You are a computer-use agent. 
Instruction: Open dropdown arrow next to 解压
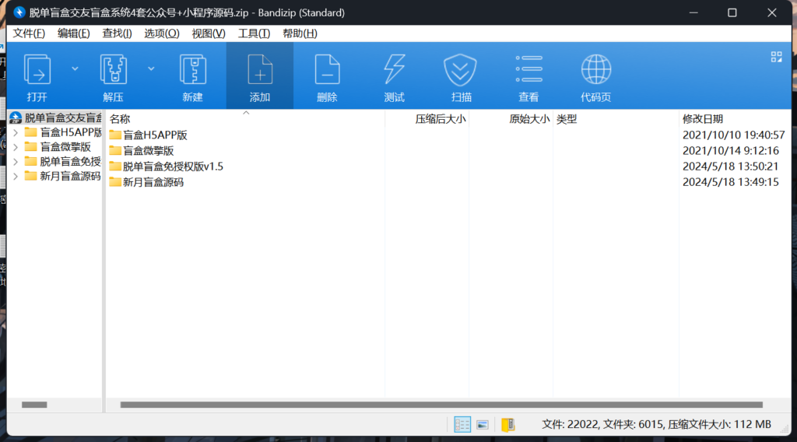[151, 68]
